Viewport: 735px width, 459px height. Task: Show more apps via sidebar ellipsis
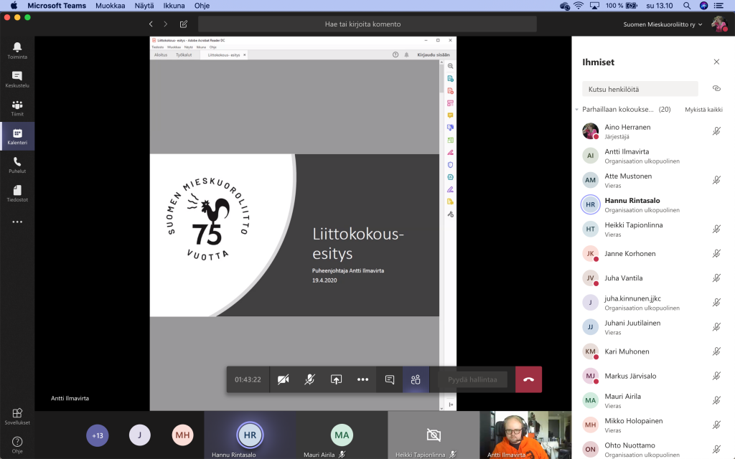17,222
